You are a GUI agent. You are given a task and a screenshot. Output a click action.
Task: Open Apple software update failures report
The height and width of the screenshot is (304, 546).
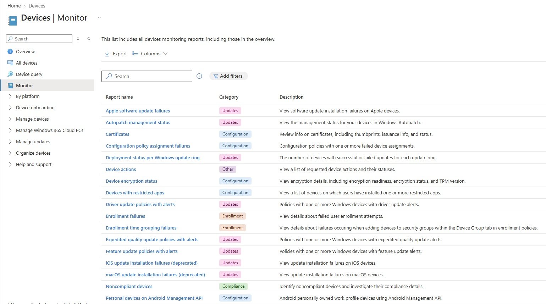pyautogui.click(x=138, y=111)
